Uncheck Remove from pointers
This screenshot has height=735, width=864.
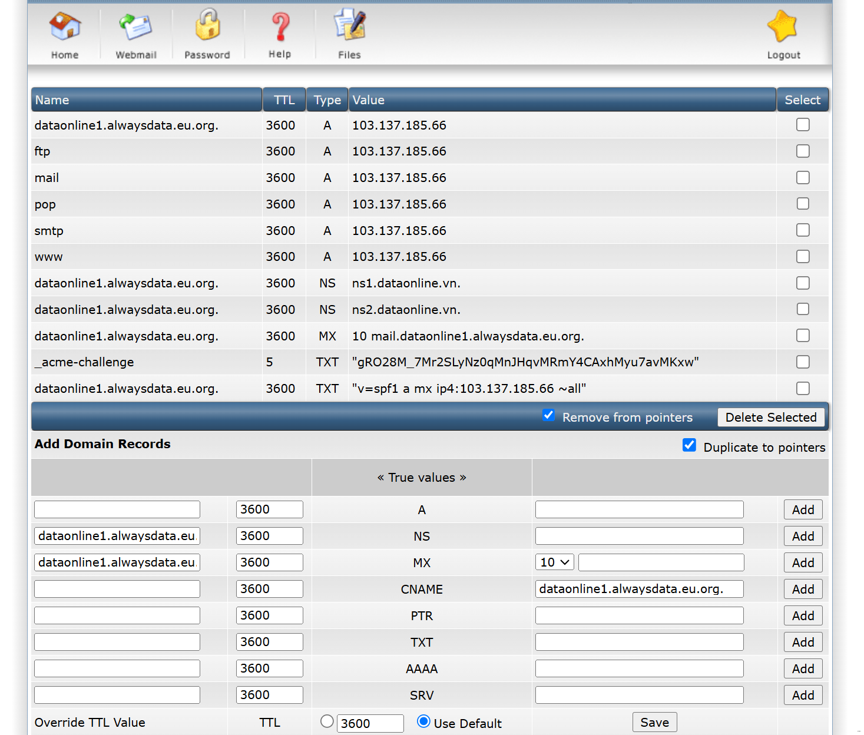coord(548,415)
